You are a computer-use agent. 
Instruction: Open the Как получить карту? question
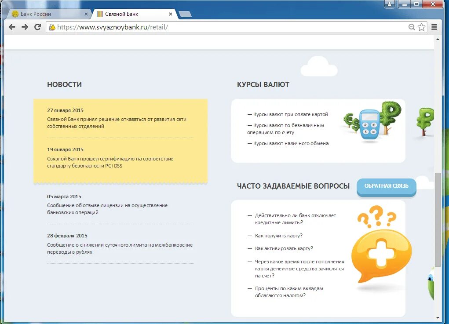279,236
